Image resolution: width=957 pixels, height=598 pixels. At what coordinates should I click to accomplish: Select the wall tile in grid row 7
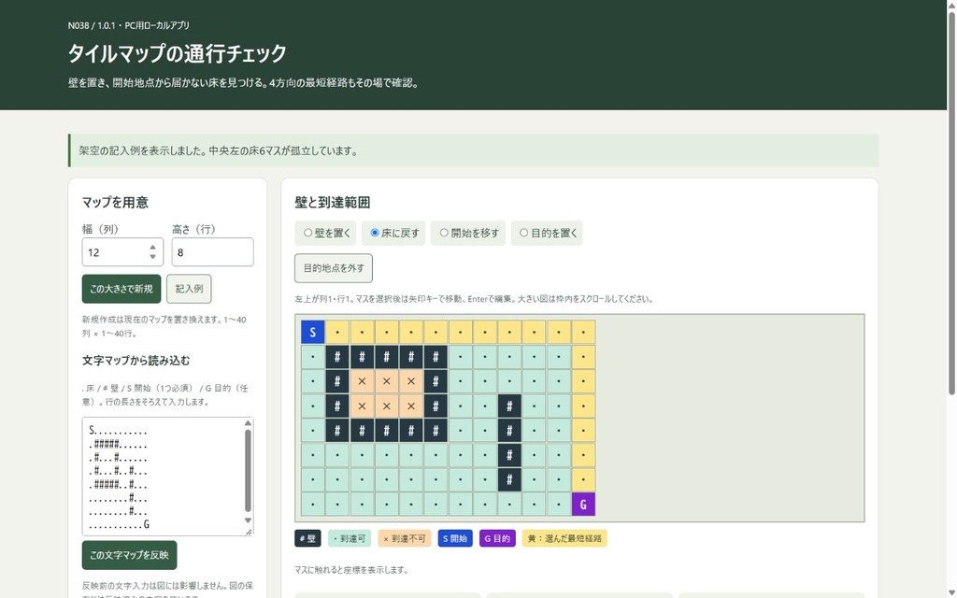509,479
